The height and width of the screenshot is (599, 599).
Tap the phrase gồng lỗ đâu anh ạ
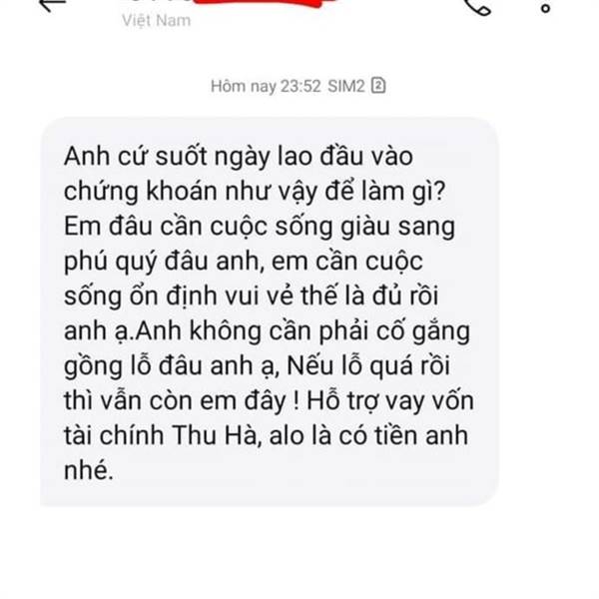pos(169,366)
